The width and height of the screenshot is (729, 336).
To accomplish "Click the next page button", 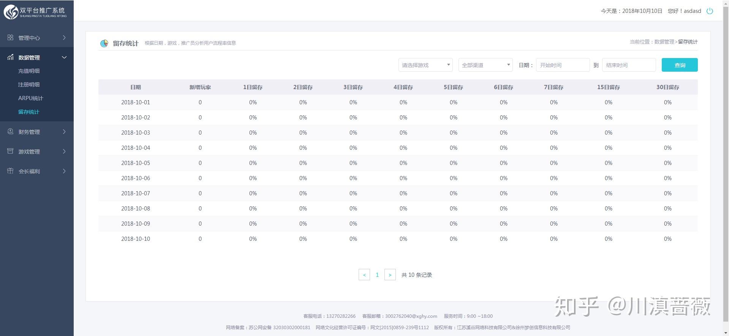I will pos(390,275).
